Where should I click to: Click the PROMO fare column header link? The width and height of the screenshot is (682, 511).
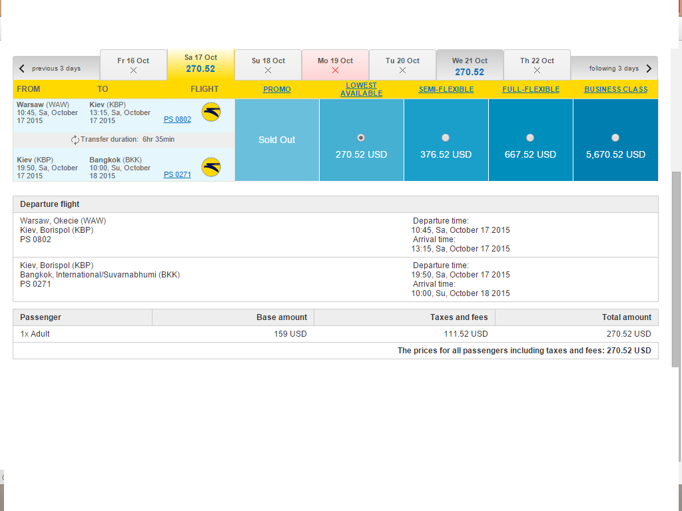tap(277, 89)
